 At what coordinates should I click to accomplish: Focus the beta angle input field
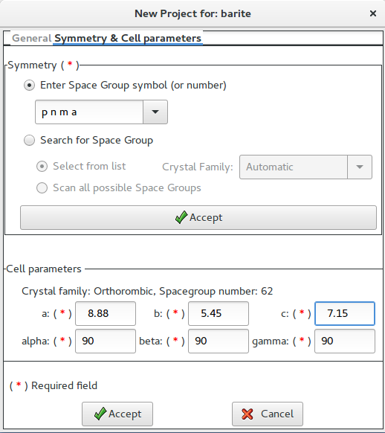tap(219, 341)
